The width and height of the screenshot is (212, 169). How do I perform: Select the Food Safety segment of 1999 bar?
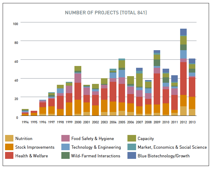tap(69, 89)
